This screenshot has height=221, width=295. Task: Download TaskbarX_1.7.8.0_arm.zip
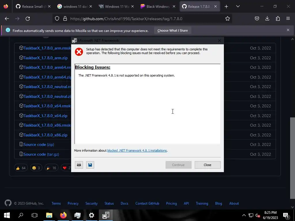pyautogui.click(x=45, y=58)
